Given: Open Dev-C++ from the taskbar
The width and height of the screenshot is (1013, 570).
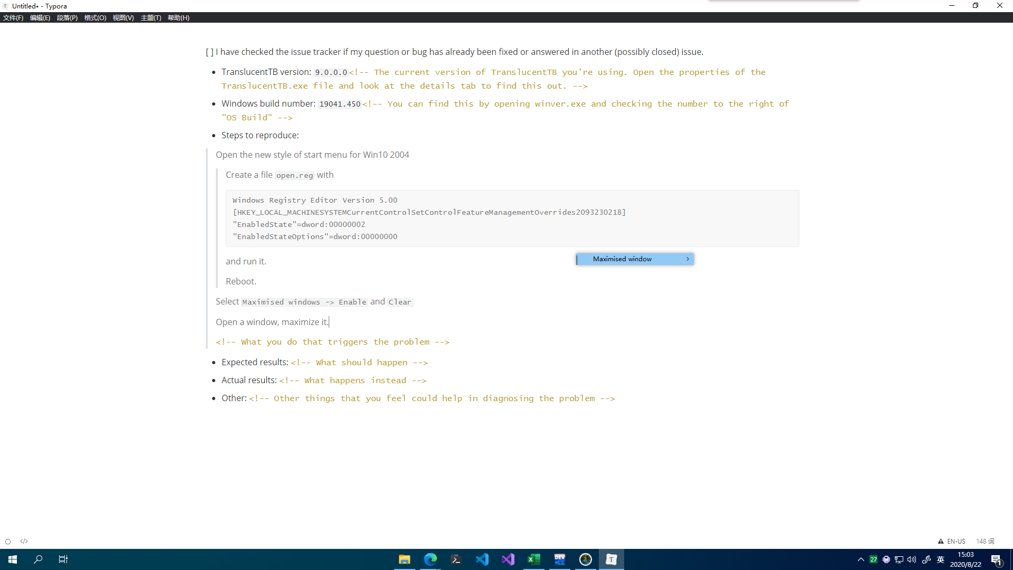Looking at the screenshot, I should (x=560, y=559).
